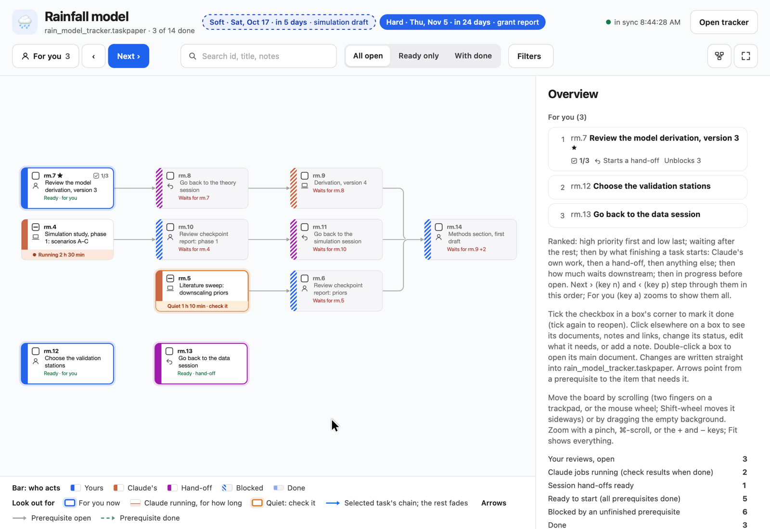Image resolution: width=770 pixels, height=529 pixels.
Task: Tick the checkbox on rm.7 card
Action: pyautogui.click(x=36, y=176)
